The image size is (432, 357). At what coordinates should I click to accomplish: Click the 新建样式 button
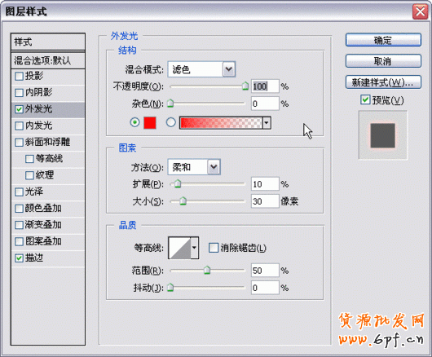click(x=383, y=82)
